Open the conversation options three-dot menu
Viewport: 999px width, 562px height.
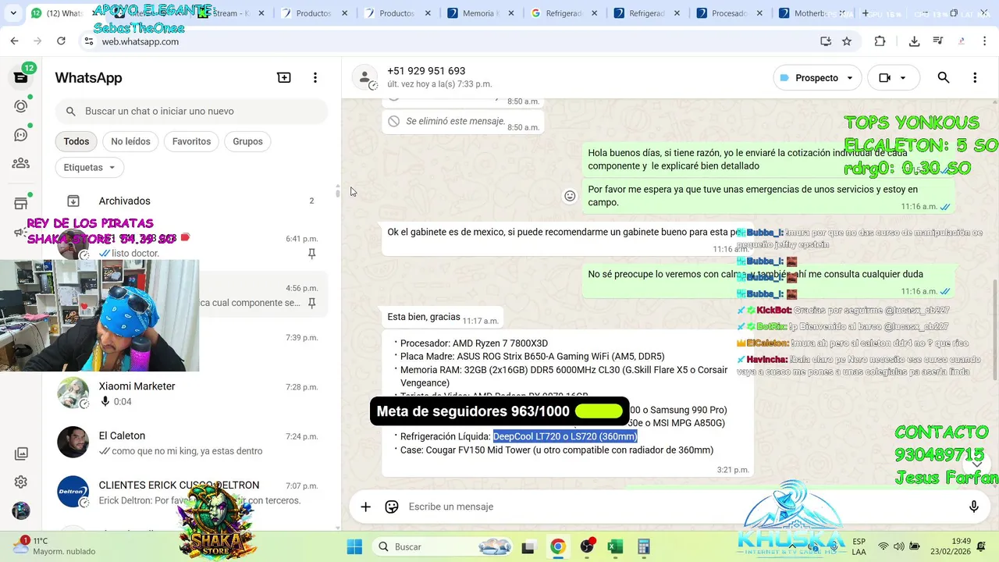click(975, 77)
